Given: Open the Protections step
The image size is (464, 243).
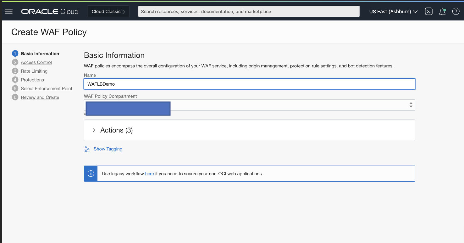Looking at the screenshot, I should tap(32, 80).
